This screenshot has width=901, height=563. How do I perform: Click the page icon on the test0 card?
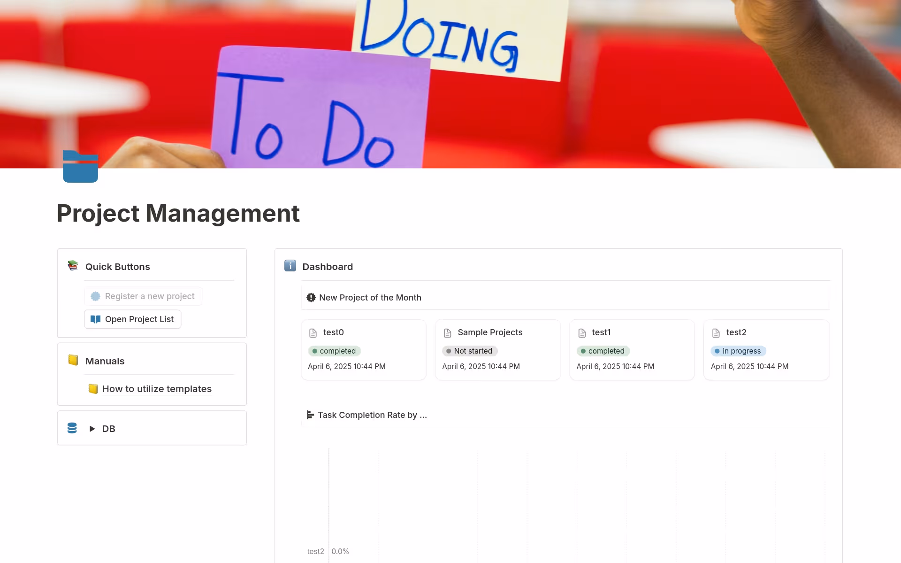point(314,332)
